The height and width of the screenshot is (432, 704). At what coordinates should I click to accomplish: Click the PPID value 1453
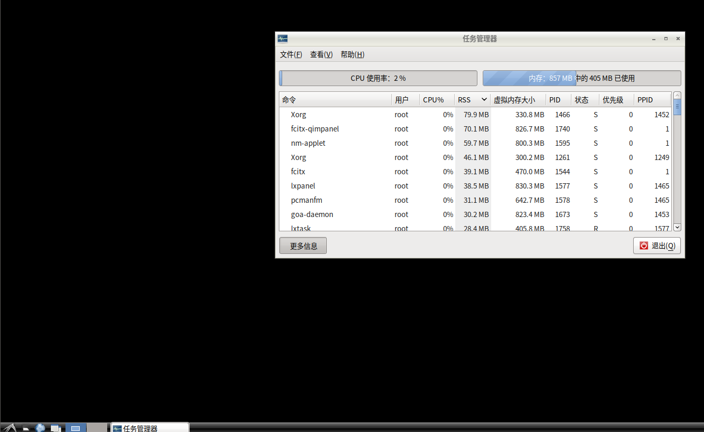click(x=662, y=214)
